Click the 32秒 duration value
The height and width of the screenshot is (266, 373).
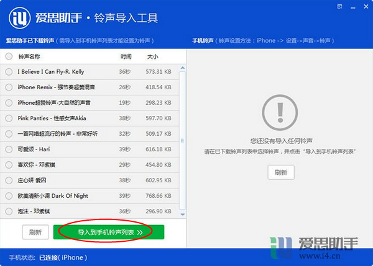pyautogui.click(x=125, y=134)
